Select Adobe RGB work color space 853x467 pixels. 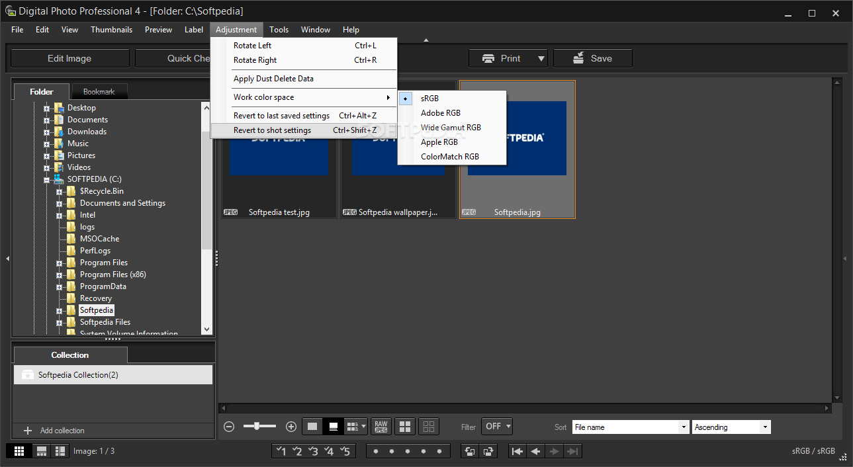(x=441, y=113)
